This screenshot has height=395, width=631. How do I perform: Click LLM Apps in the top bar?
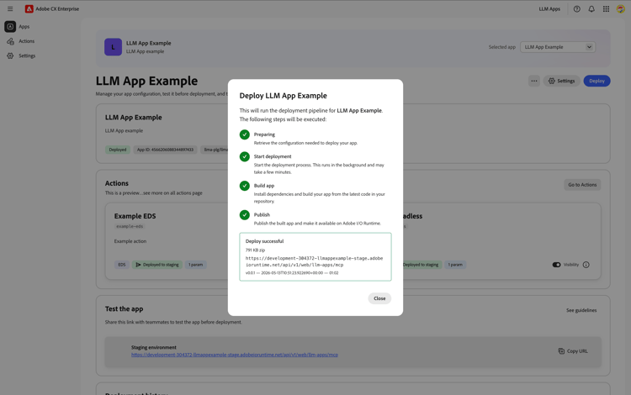(x=549, y=9)
